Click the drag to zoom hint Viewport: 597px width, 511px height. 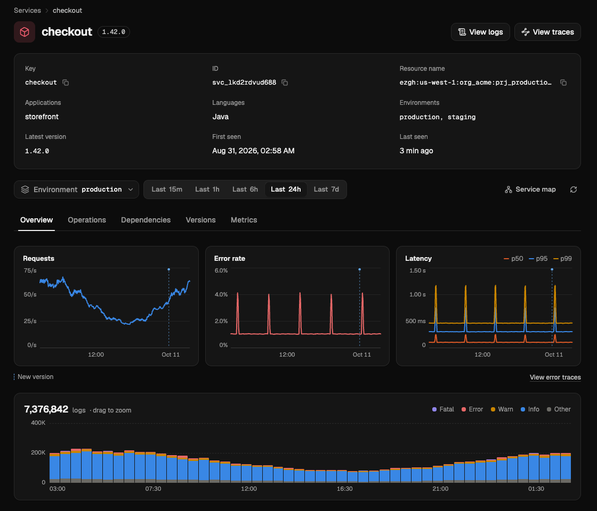tap(112, 410)
